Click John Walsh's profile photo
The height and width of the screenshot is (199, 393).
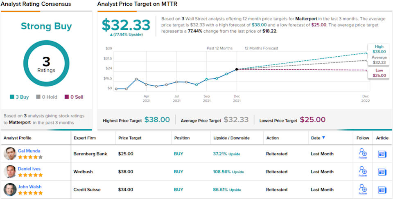click(x=10, y=190)
